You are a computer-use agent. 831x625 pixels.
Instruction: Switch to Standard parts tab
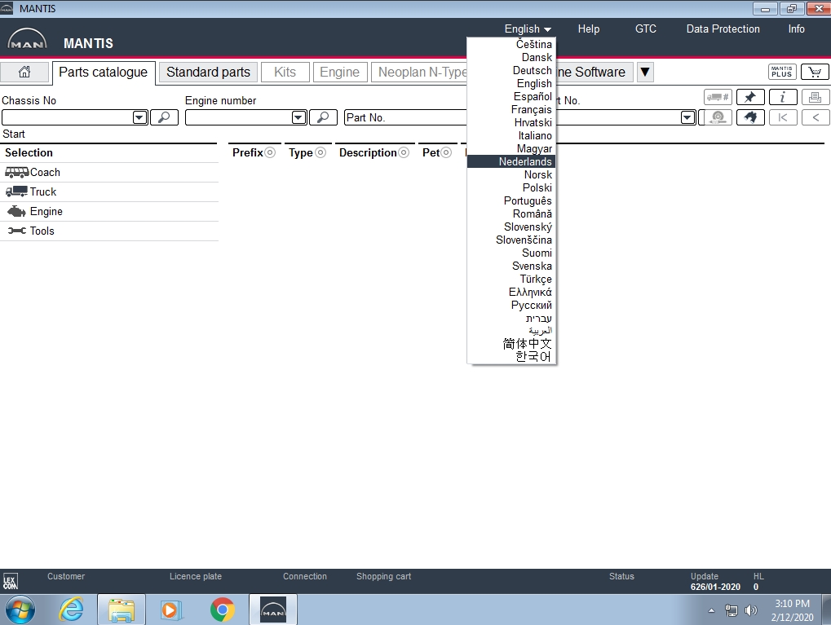[x=208, y=72]
